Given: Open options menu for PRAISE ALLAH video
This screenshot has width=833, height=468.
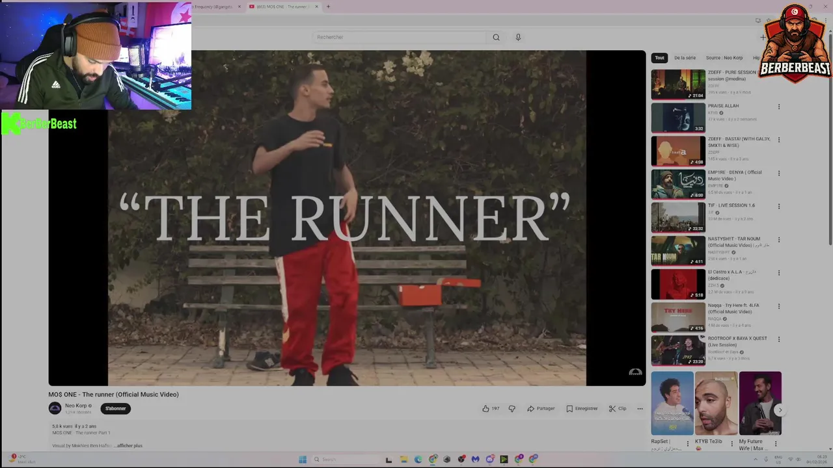Looking at the screenshot, I should pos(778,107).
